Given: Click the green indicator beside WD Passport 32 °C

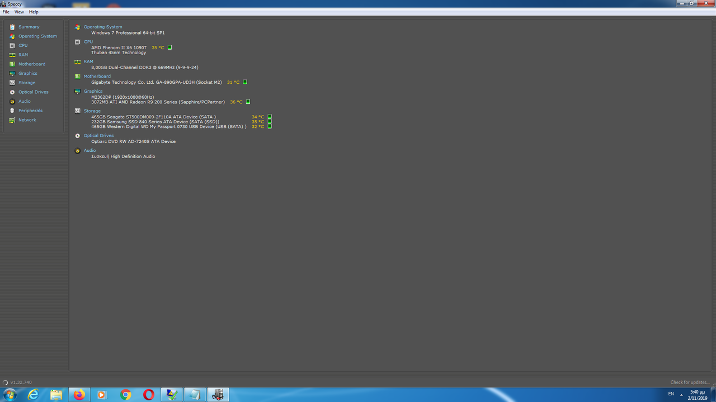Looking at the screenshot, I should pos(270,126).
